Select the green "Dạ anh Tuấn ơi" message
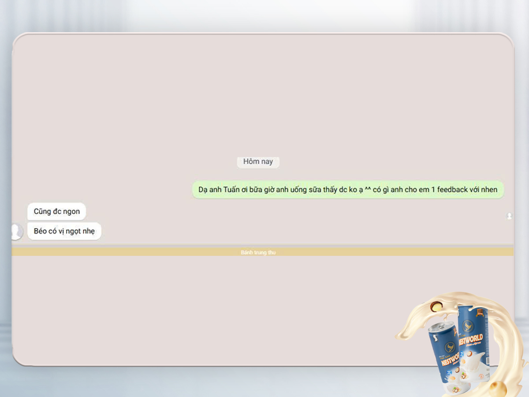The height and width of the screenshot is (397, 529). pos(347,190)
